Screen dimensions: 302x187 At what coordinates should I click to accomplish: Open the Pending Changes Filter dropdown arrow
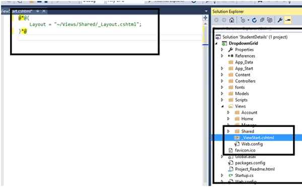[248, 20]
